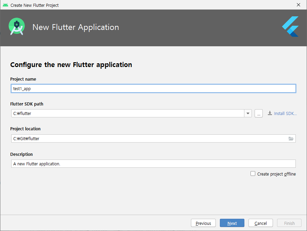This screenshot has width=307, height=231.
Task: Click the Android icon in title bar
Action: [5, 5]
